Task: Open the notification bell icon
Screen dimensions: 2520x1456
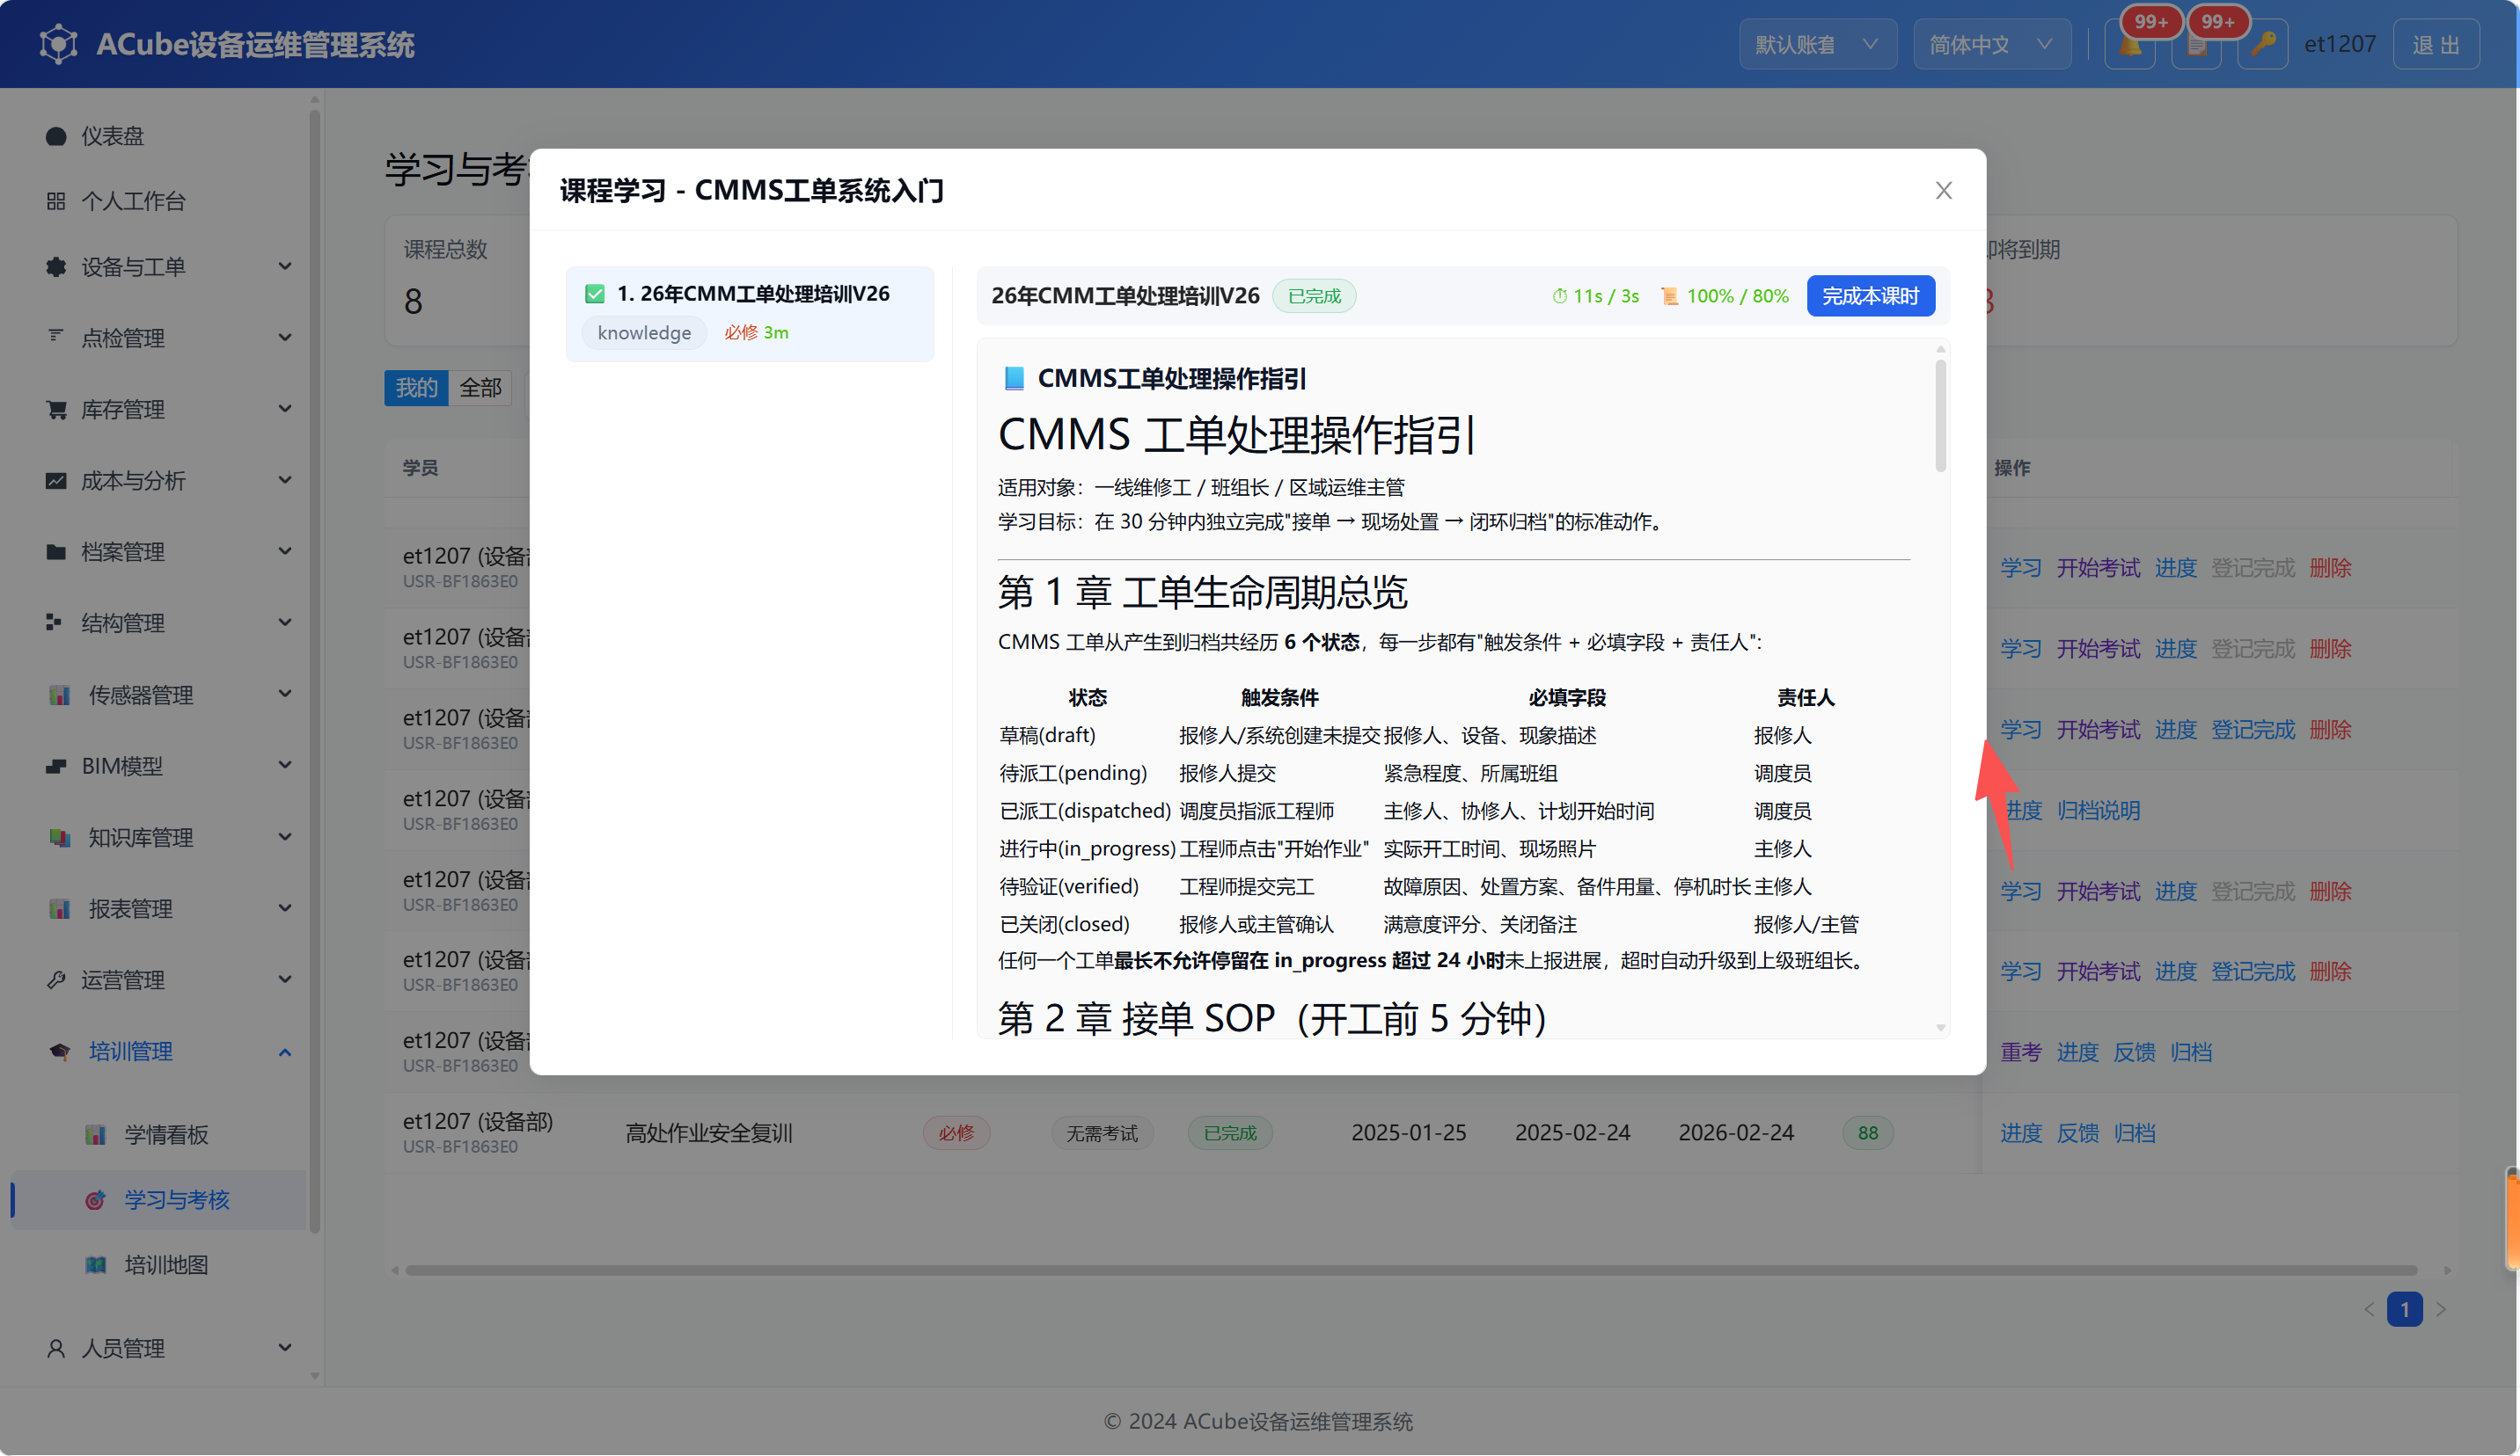Action: (x=2129, y=45)
